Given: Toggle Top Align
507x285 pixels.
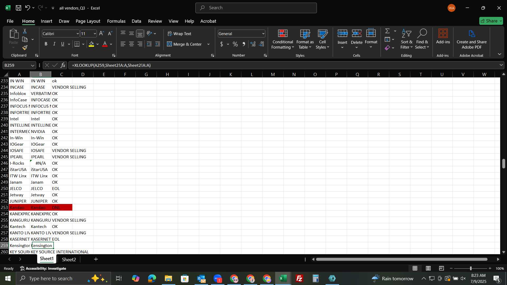Looking at the screenshot, I should 123,34.
